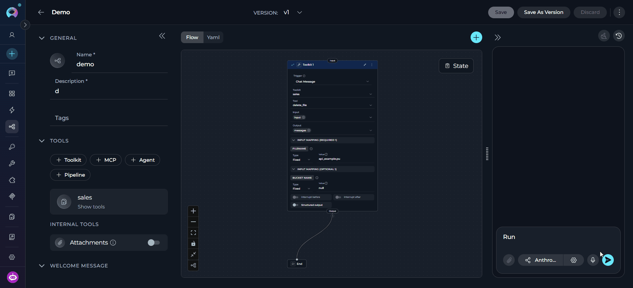Click the collapse arrows canvas control
This screenshot has width=633, height=288.
pyautogui.click(x=193, y=255)
